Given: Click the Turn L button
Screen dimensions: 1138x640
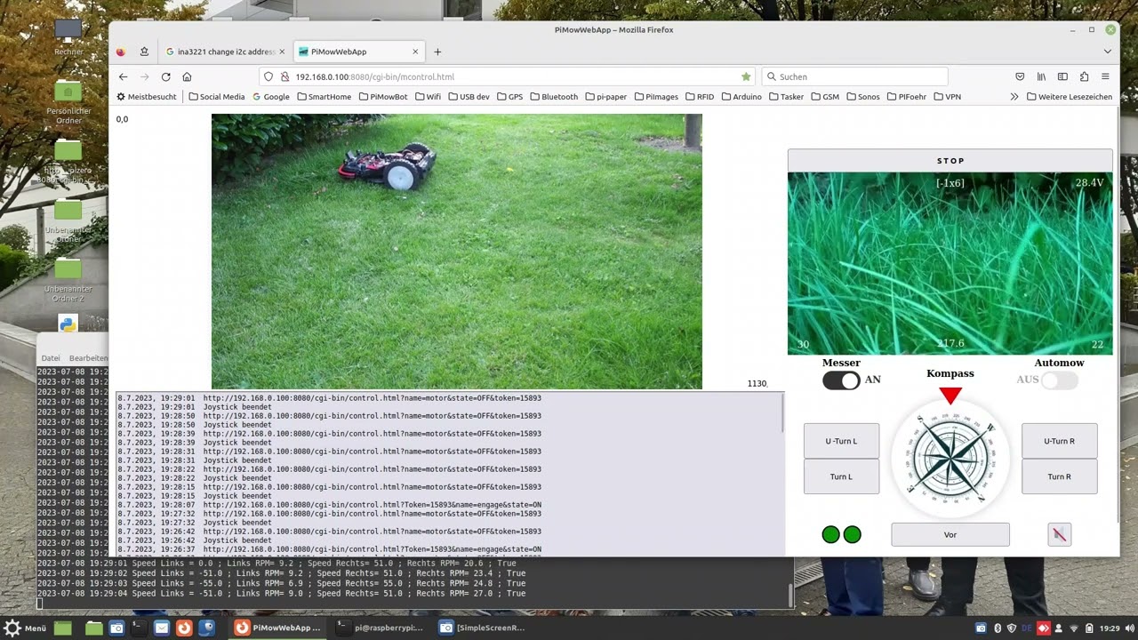Looking at the screenshot, I should [841, 476].
